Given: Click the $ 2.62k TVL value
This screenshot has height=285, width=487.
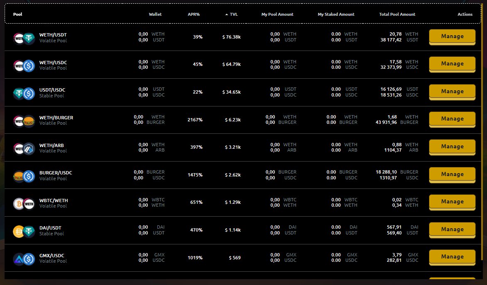Looking at the screenshot, I should 232,175.
